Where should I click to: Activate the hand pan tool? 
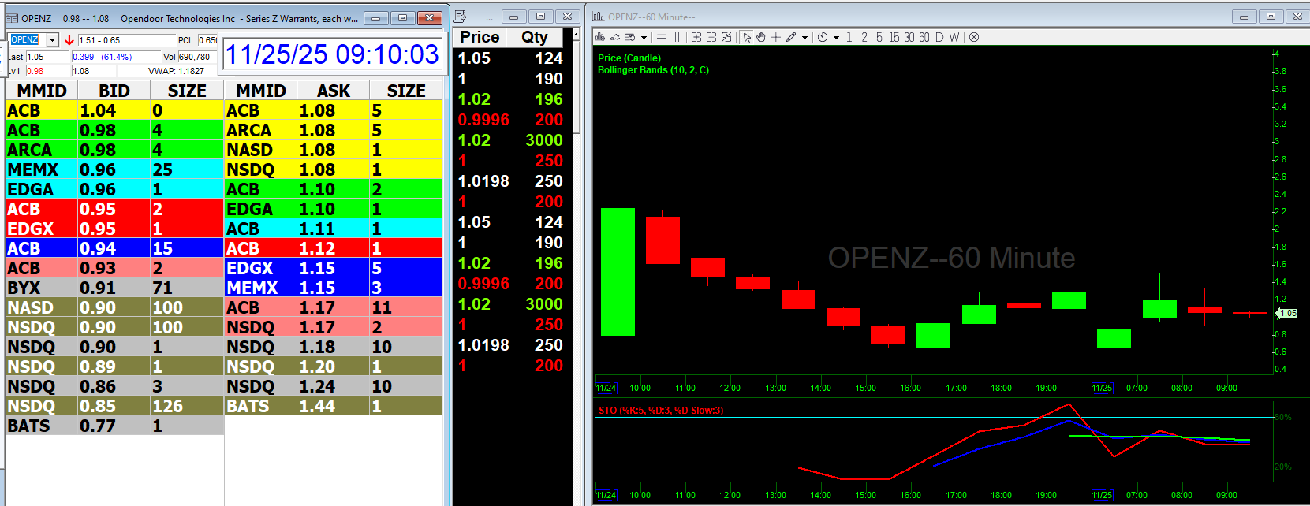tap(761, 37)
